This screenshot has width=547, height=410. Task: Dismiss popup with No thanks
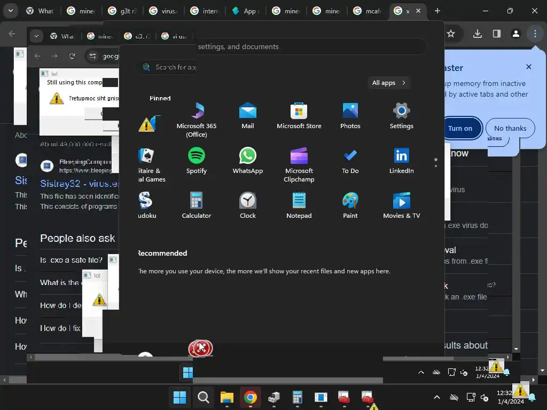[x=510, y=128]
